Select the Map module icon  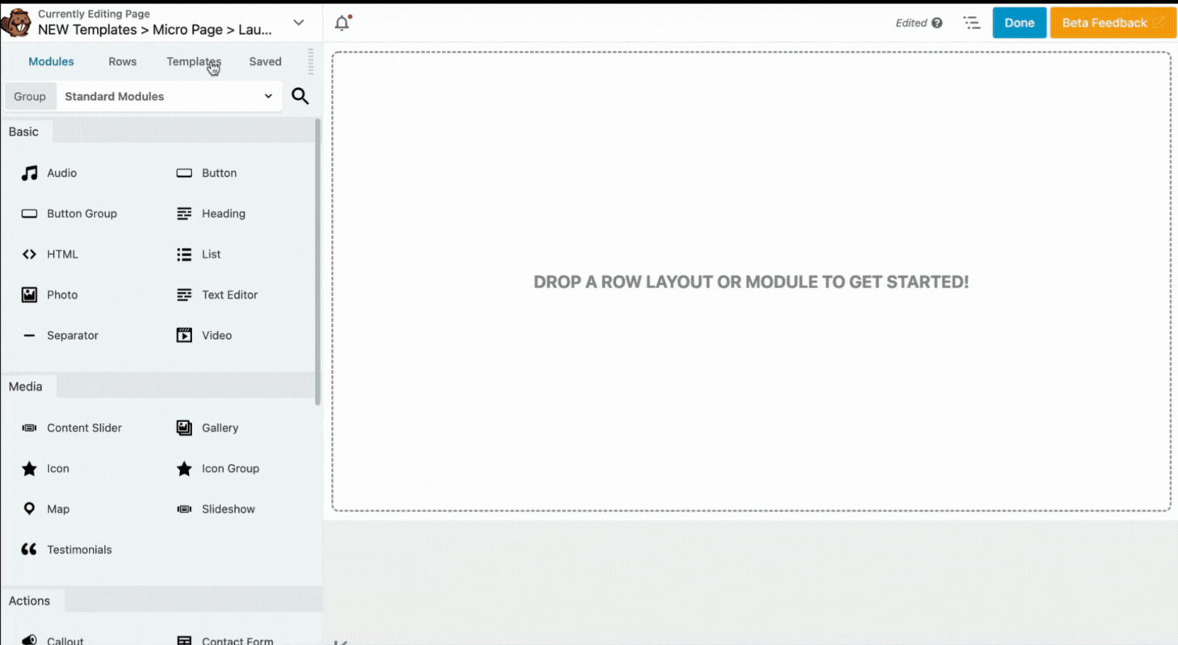29,509
